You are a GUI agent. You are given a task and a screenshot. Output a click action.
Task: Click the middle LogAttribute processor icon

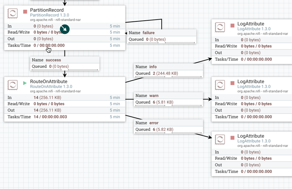[220, 85]
